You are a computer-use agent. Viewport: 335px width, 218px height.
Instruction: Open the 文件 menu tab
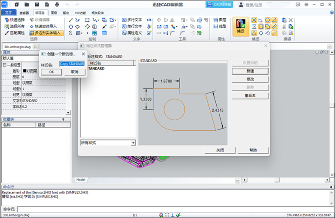click(9, 13)
